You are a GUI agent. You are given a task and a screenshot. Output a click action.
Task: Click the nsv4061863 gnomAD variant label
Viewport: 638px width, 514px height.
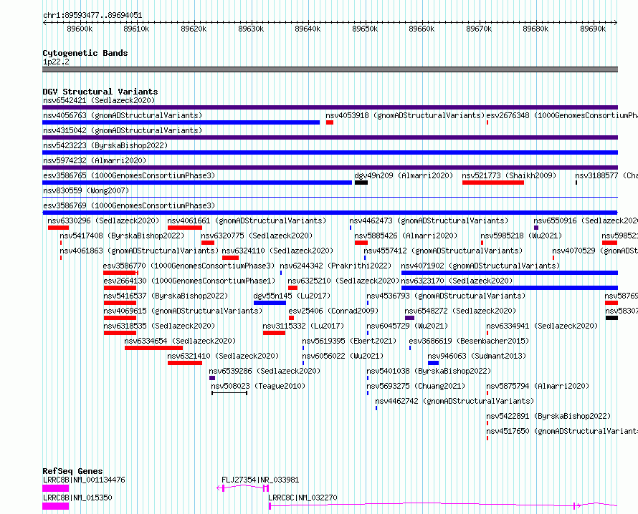(139, 251)
